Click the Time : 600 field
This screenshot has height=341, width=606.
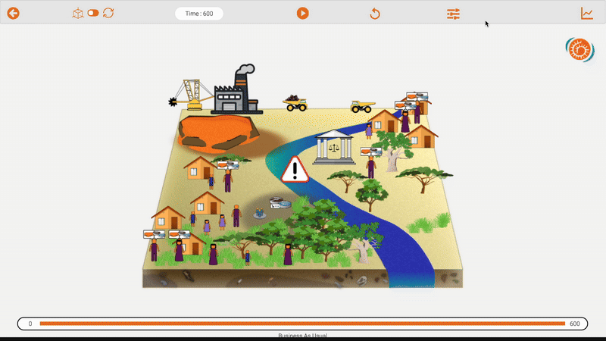tap(198, 14)
